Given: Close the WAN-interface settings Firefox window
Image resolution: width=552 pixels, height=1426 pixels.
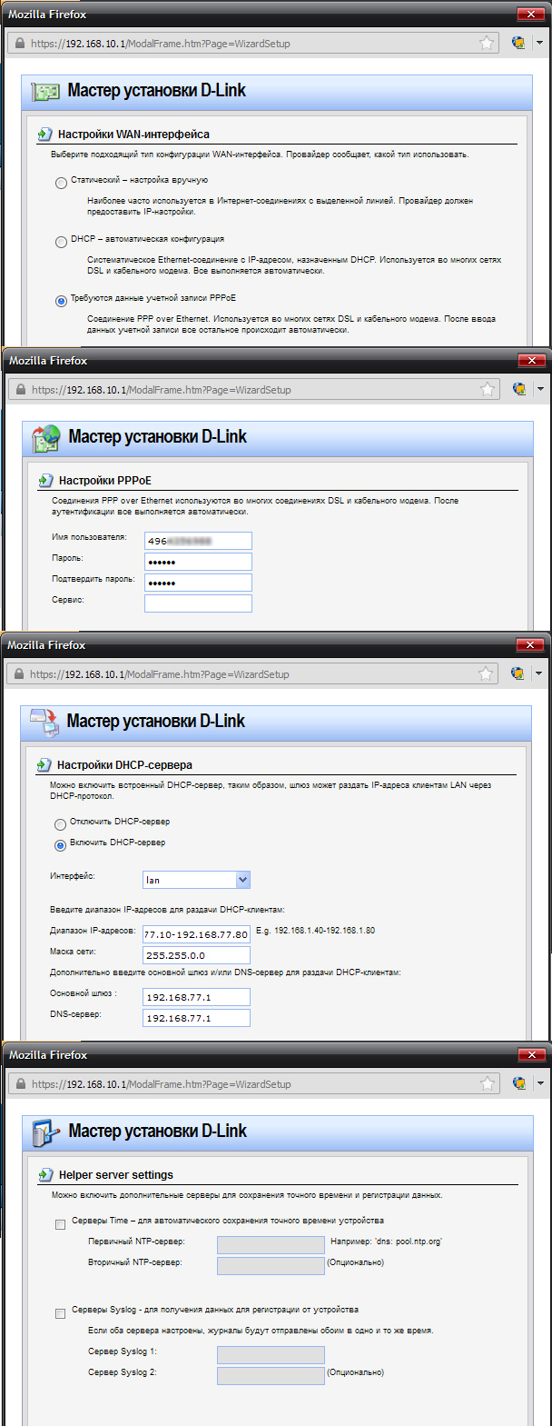Looking at the screenshot, I should click(x=529, y=14).
